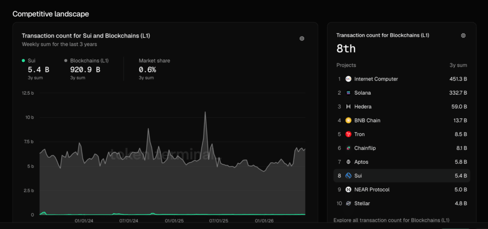
Task: Click the 5.8 B value
Action: 461,162
